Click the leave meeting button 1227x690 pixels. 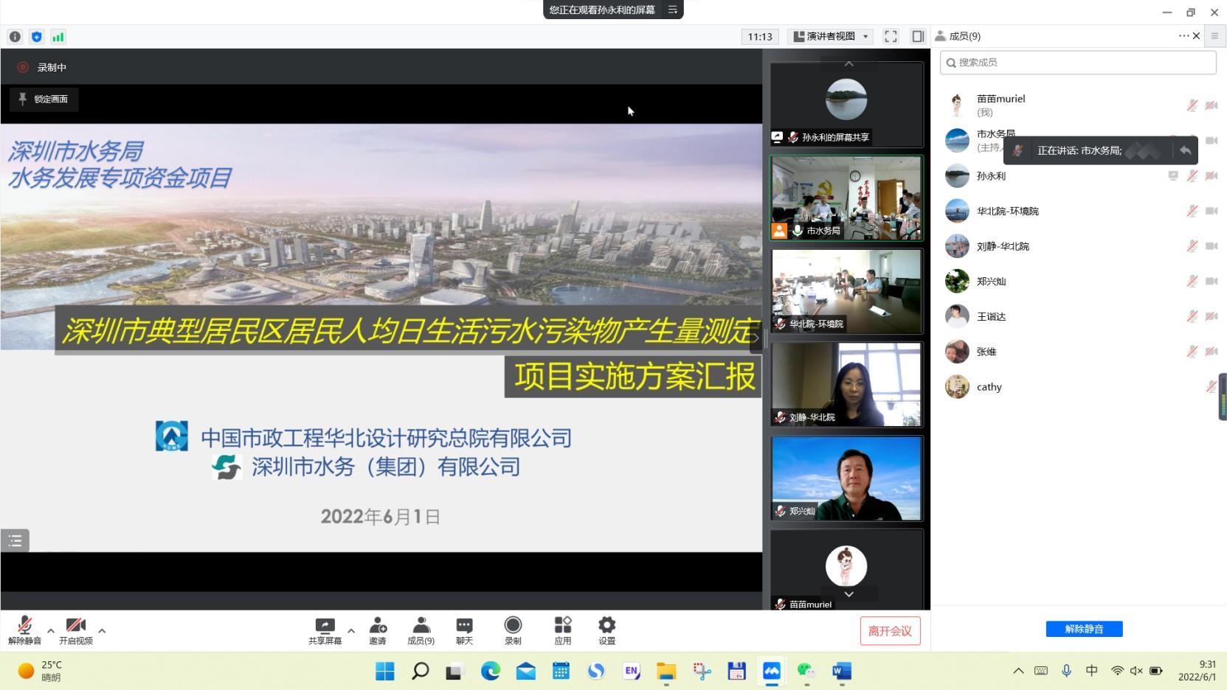[x=890, y=631]
